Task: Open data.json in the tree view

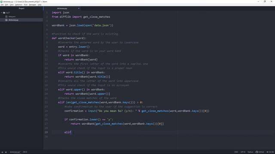Action: click(x=12, y=17)
